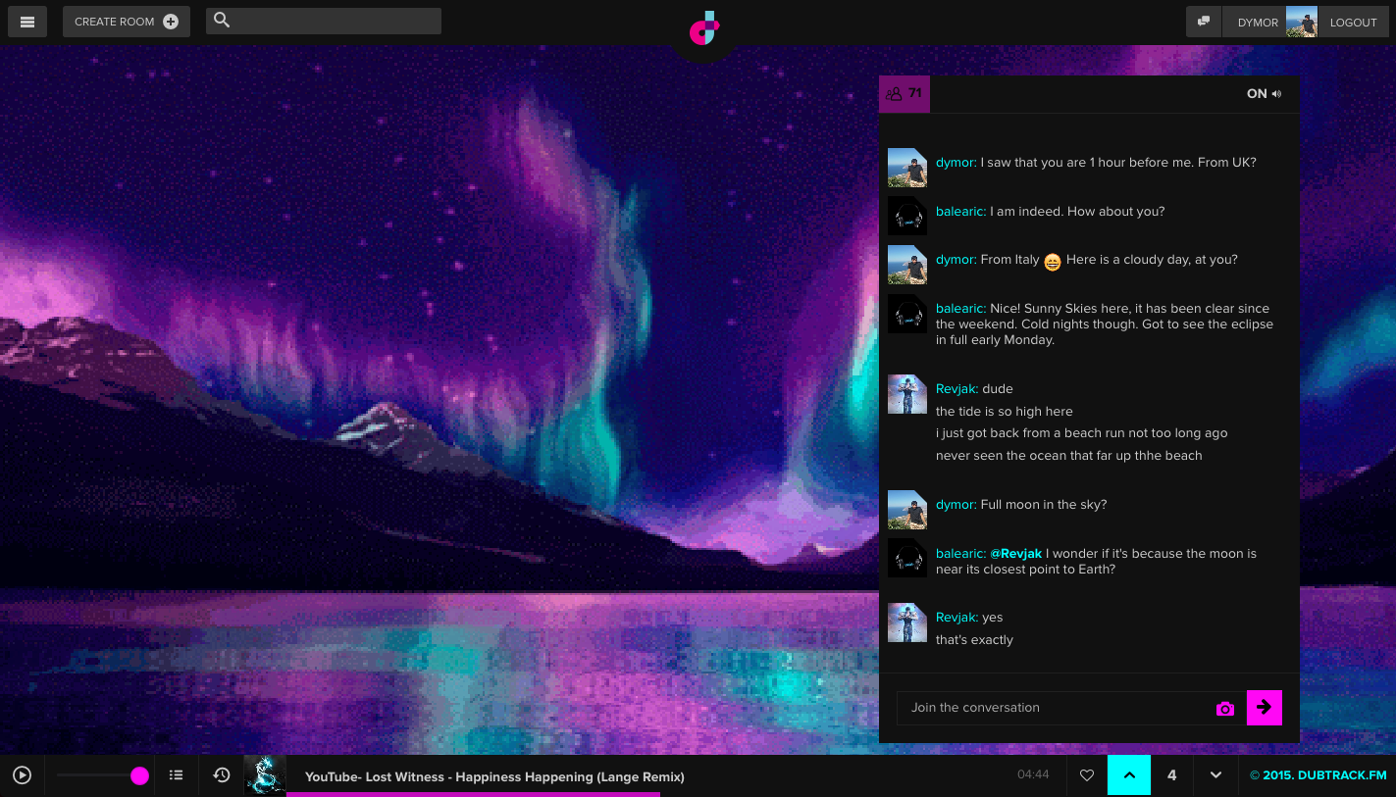1396x797 pixels.
Task: Open the room history clock icon
Action: [222, 775]
